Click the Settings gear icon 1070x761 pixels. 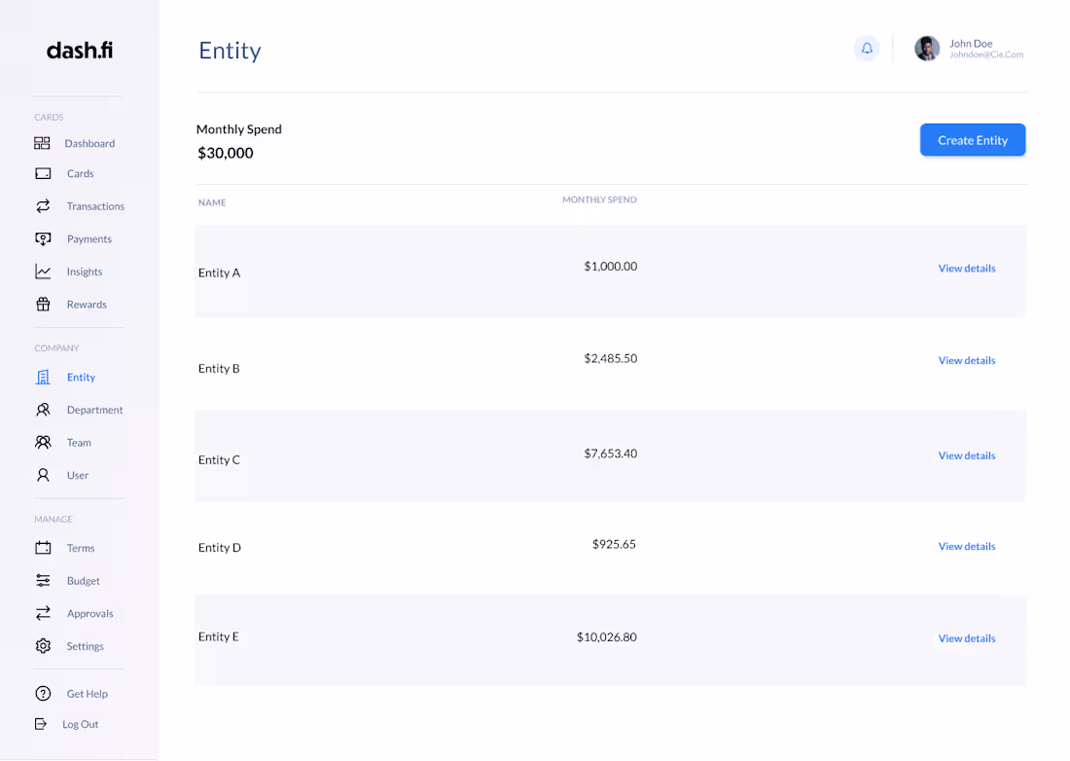coord(43,646)
